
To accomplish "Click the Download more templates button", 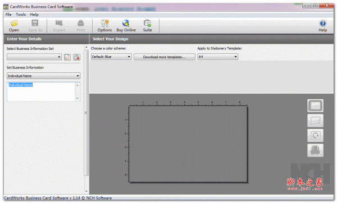I will [x=165, y=57].
